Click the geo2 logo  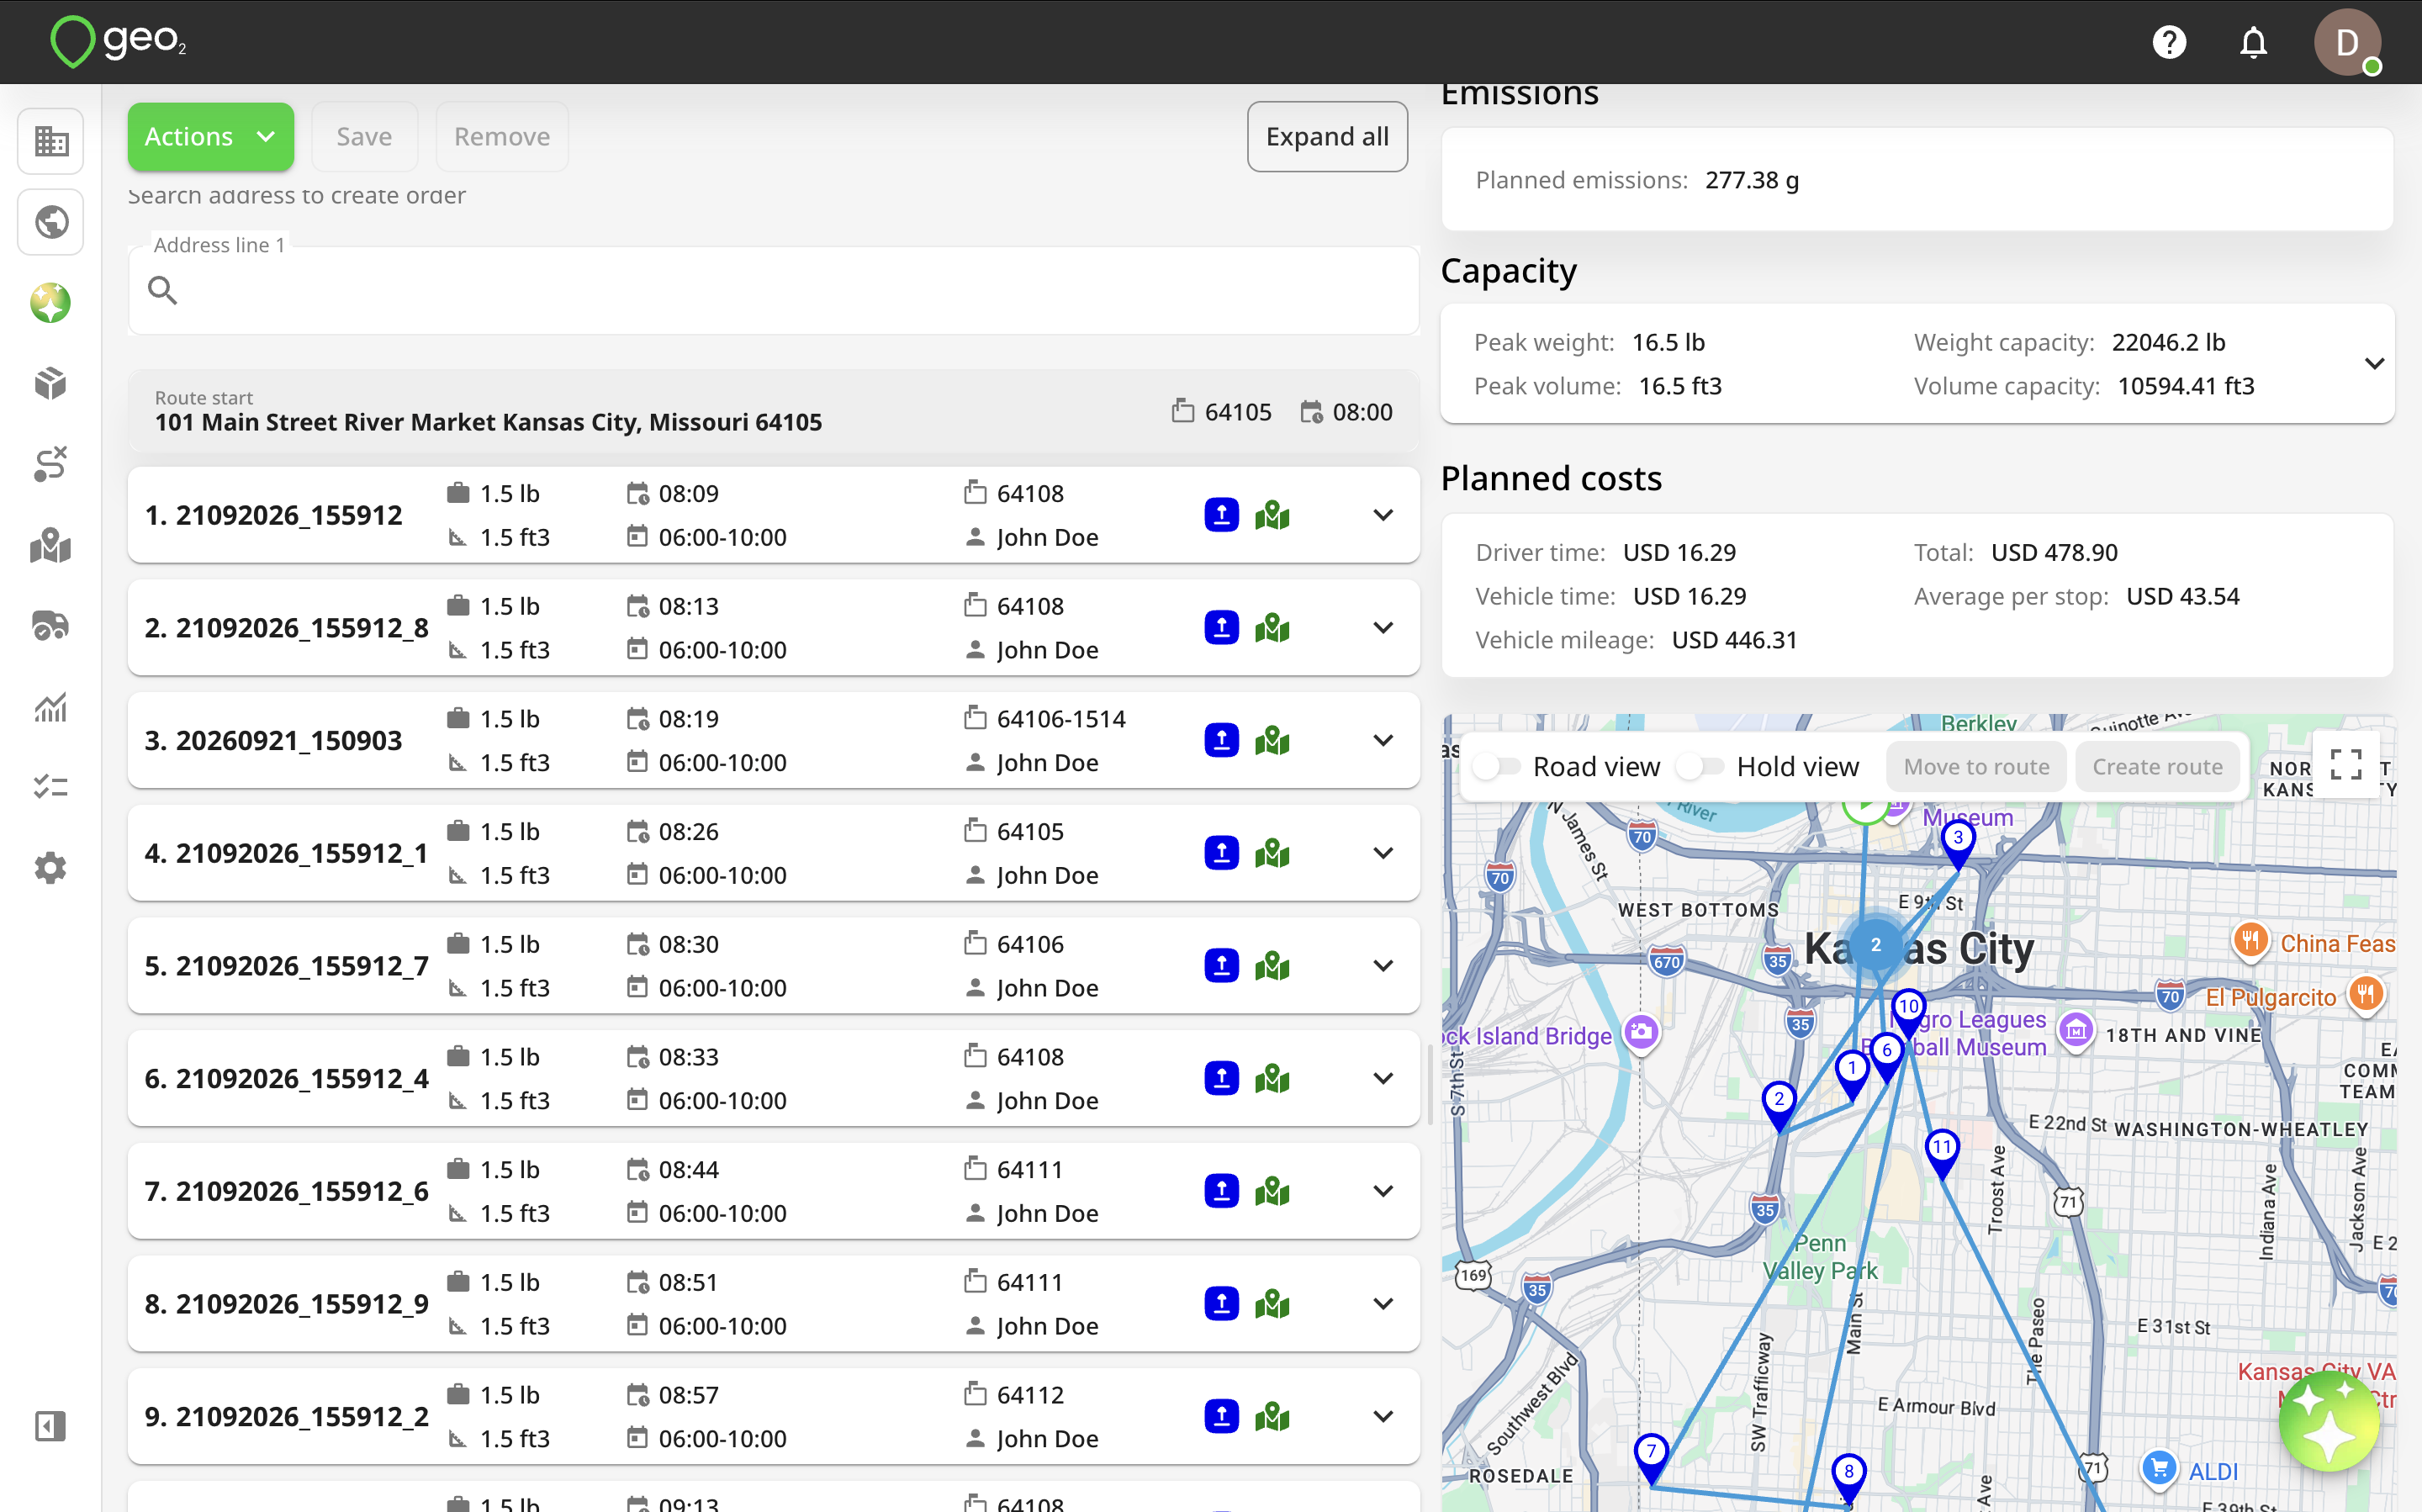point(118,42)
